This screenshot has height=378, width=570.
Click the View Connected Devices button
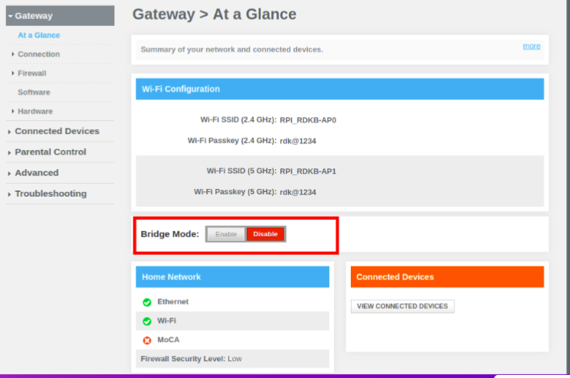point(402,306)
